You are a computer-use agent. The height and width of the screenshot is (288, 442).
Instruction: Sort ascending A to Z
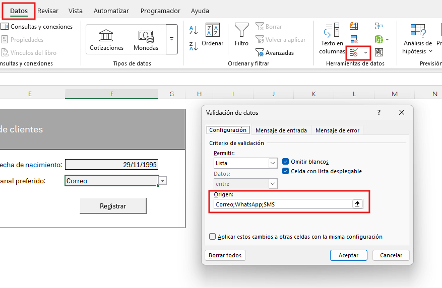click(x=194, y=30)
